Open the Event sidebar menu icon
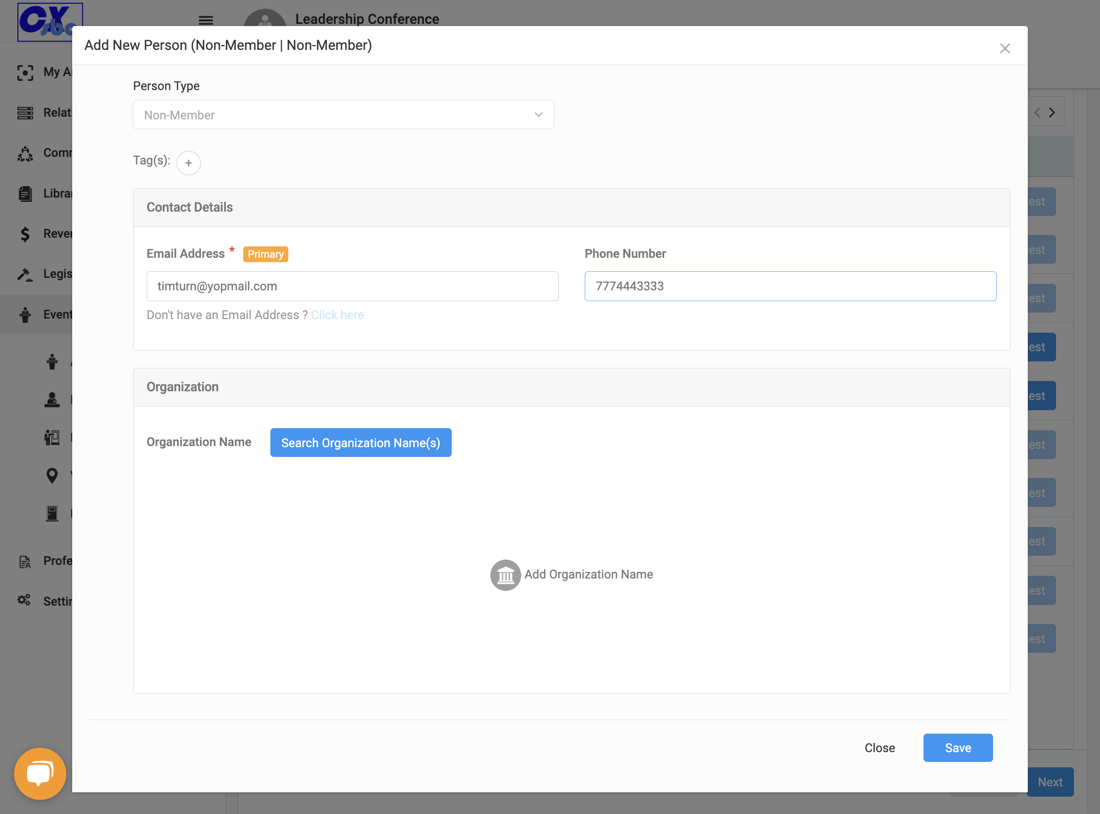The width and height of the screenshot is (1100, 814). [25, 315]
